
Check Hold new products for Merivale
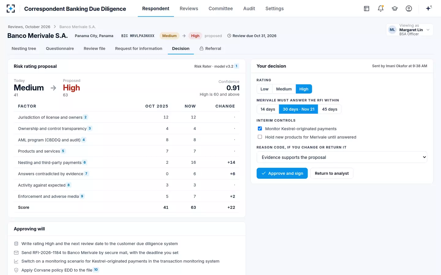[260, 137]
